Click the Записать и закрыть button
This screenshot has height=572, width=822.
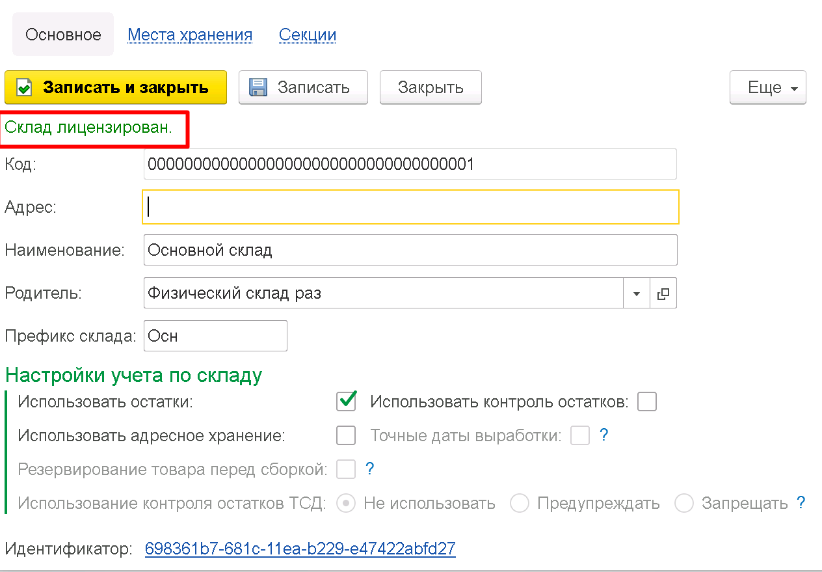tap(116, 87)
